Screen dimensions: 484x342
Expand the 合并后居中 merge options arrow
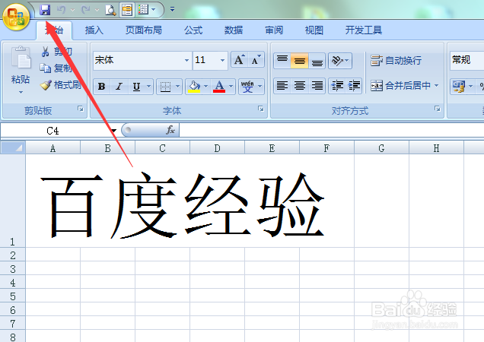(x=437, y=85)
